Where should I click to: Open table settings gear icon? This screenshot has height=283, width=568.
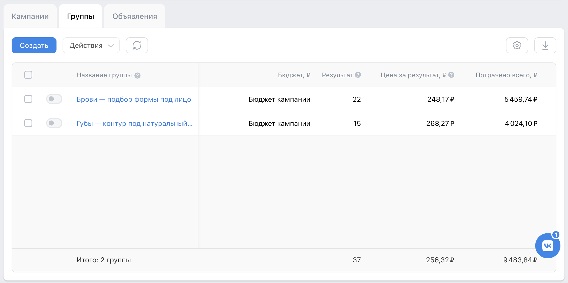(x=517, y=45)
